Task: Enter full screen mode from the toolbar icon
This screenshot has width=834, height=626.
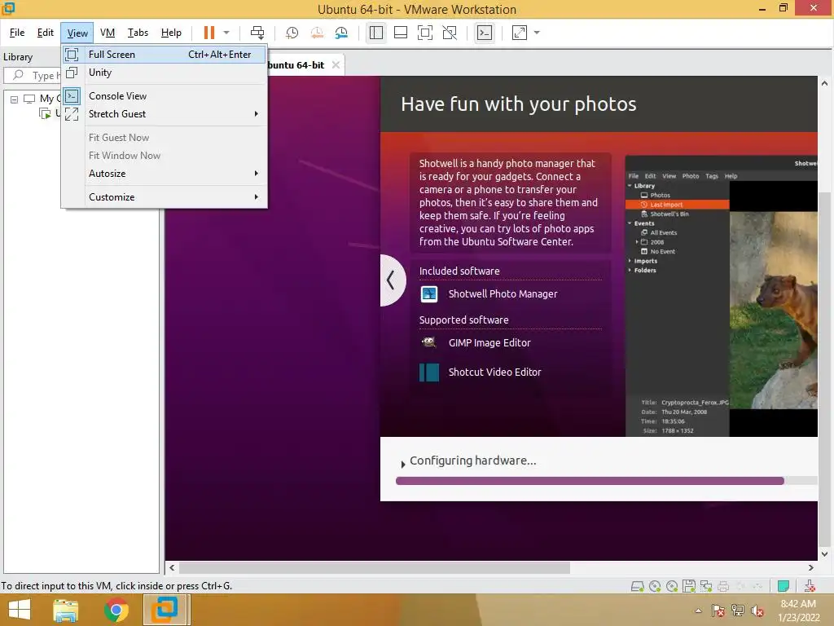Action: click(425, 33)
